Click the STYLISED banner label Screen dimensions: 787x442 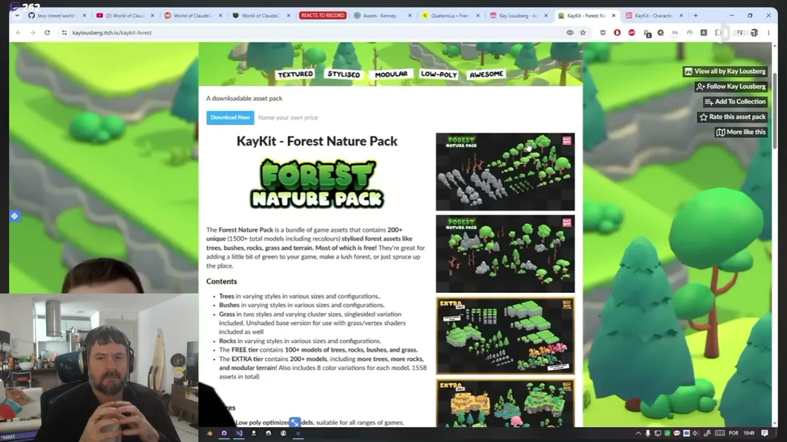(x=344, y=74)
